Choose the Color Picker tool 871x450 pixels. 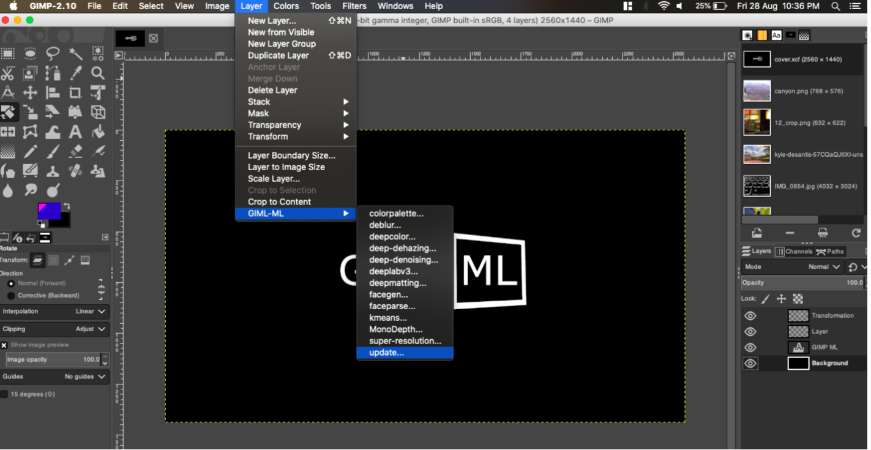point(75,74)
